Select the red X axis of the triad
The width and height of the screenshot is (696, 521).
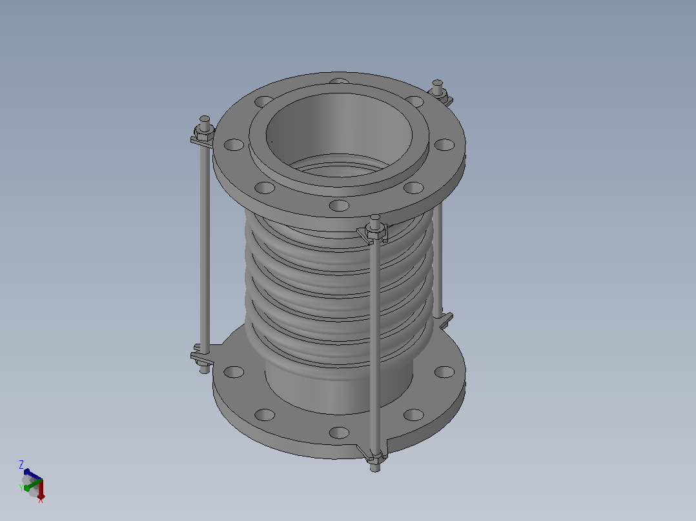tap(41, 489)
